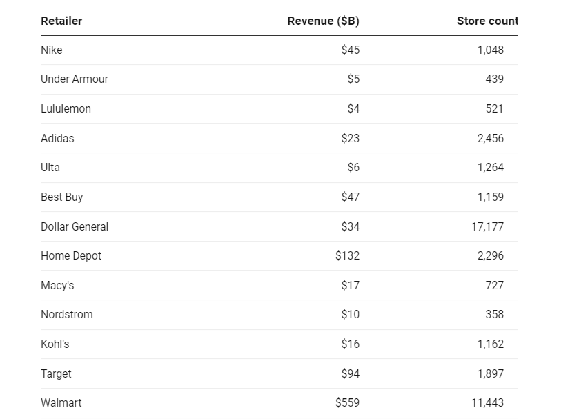
Task: Sort by the Revenue ($B) header
Action: point(323,21)
